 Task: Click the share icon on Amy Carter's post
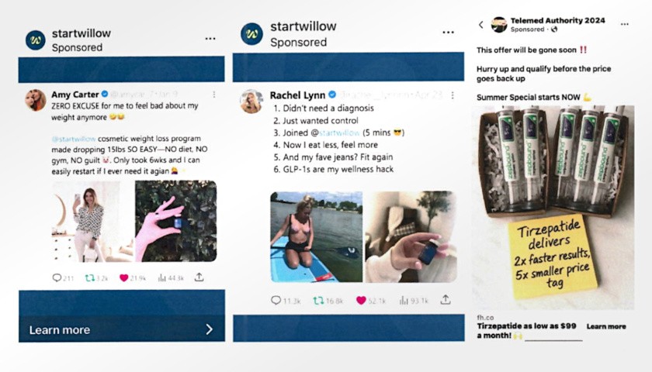click(x=199, y=277)
